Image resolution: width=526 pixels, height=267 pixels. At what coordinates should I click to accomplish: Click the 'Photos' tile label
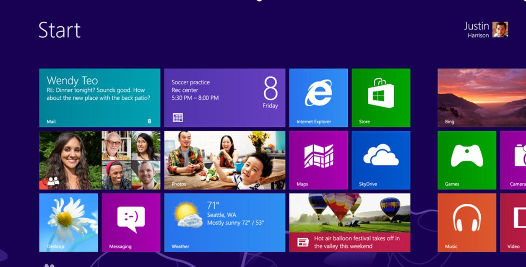pyautogui.click(x=178, y=184)
